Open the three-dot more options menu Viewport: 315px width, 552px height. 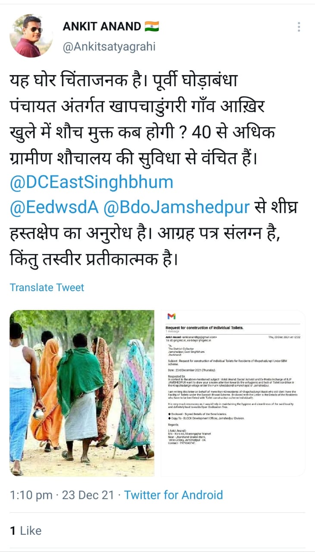point(299,27)
